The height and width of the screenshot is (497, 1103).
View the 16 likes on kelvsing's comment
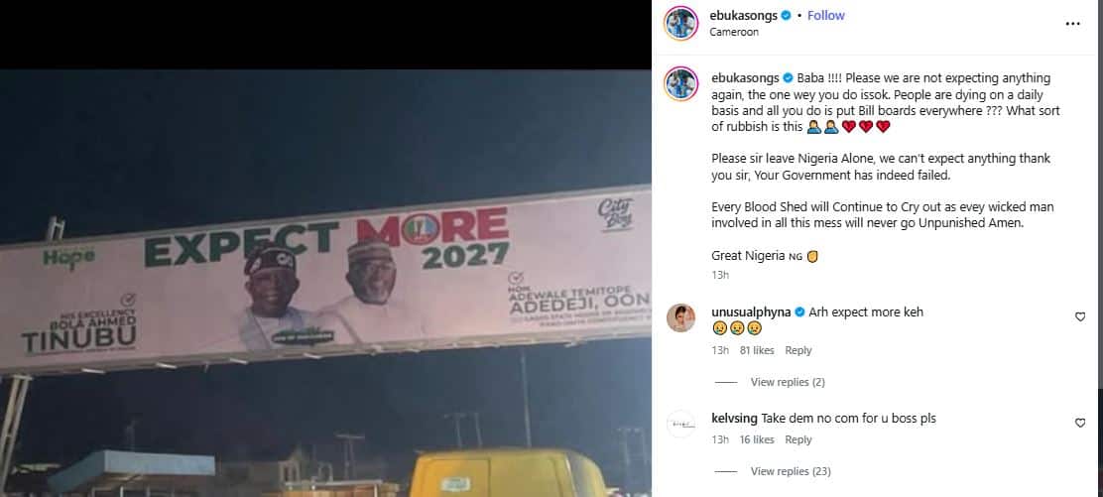[x=757, y=439]
